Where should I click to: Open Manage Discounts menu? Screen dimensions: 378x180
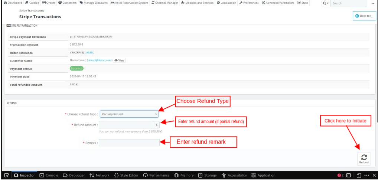tap(94, 3)
